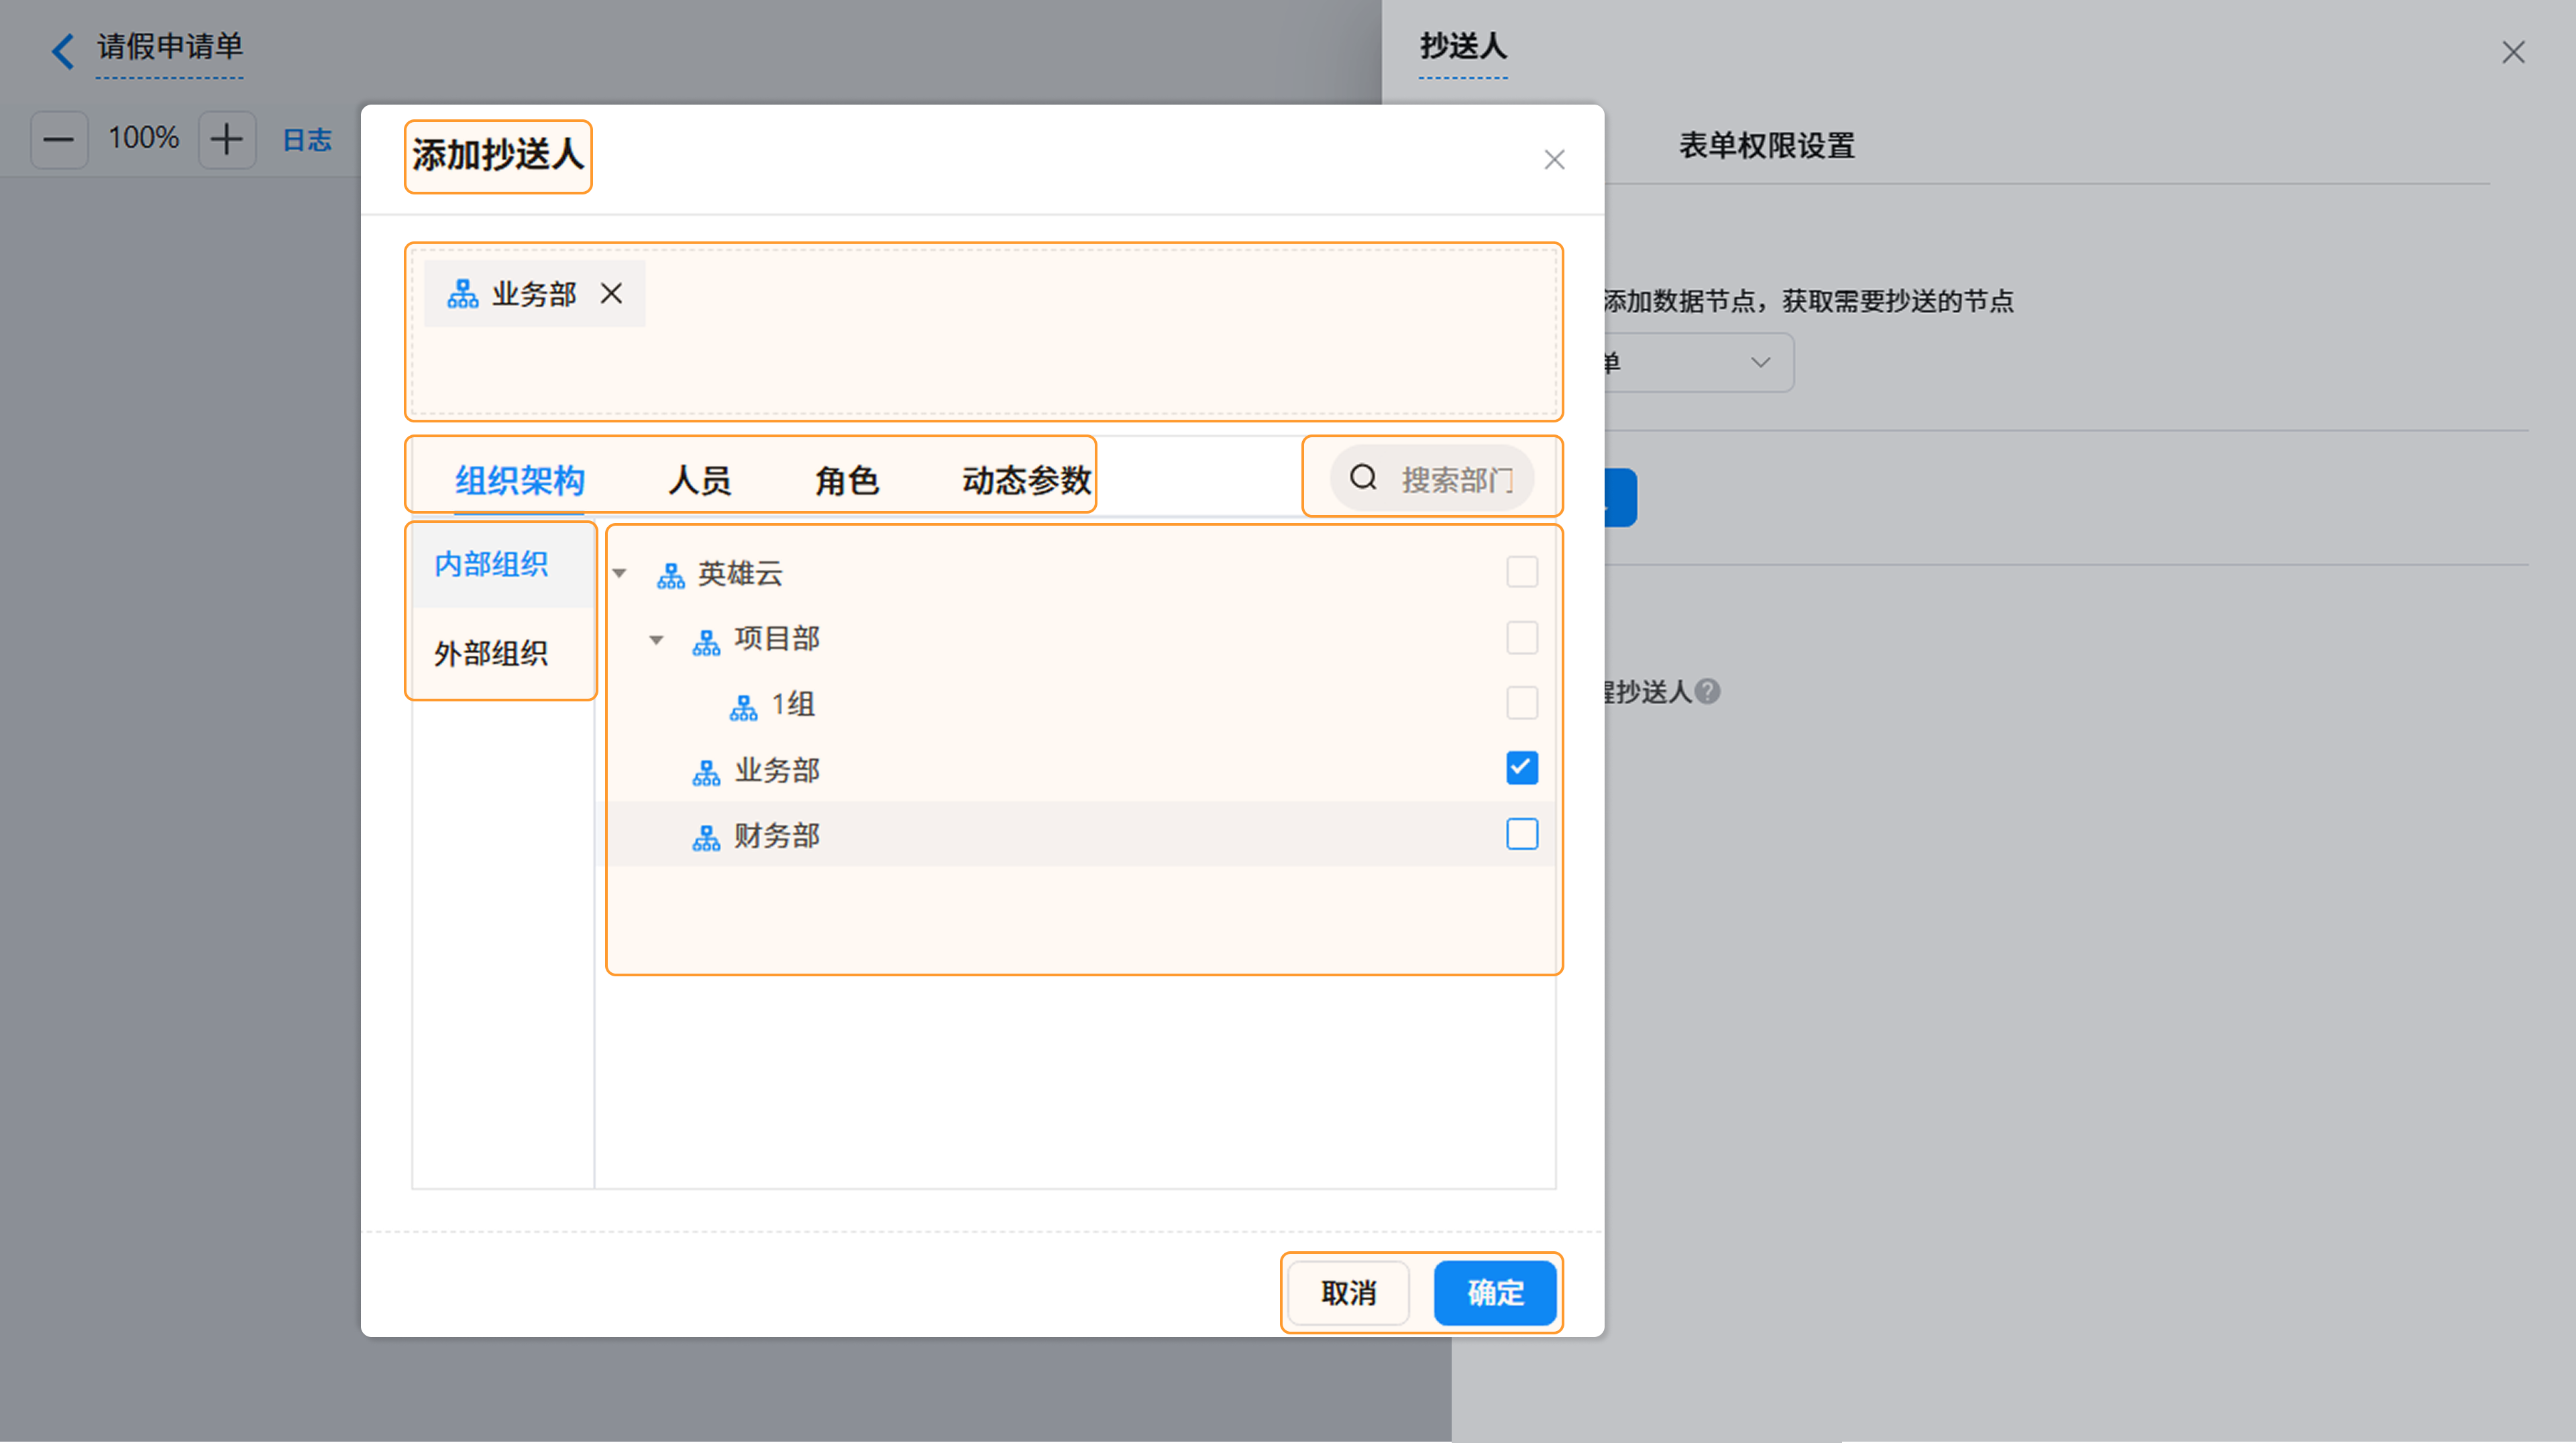Zoom out with the minus button
This screenshot has height=1443, width=2576.
click(59, 139)
